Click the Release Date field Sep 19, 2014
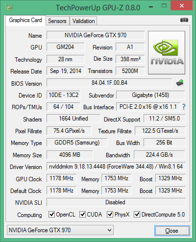The image size is (196, 242). [x=65, y=71]
